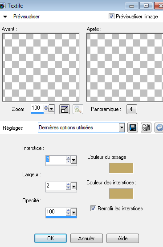
Task: Click the magnifier zoom icon beside Zoom
Action: pyautogui.click(x=78, y=109)
